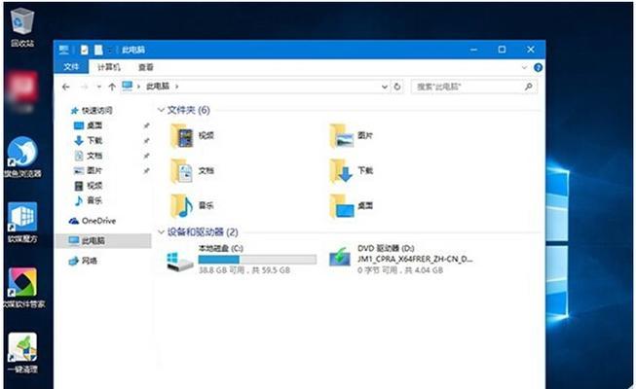
Task: Open the blurred red desktop icon
Action: coord(21,89)
